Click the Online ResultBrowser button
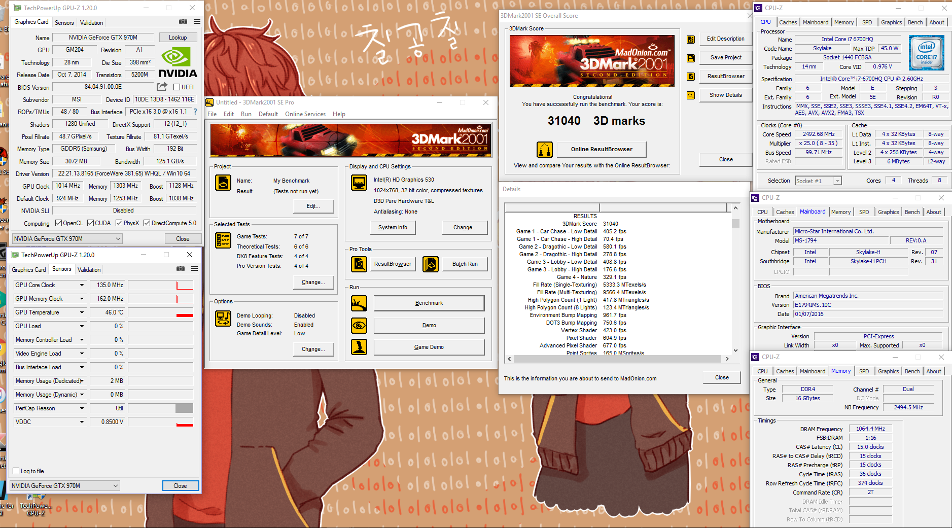This screenshot has width=952, height=528. point(602,150)
